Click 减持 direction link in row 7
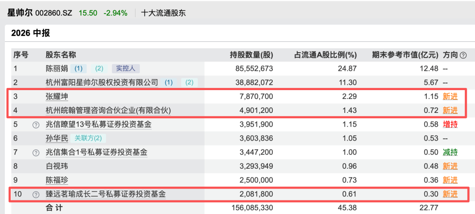 pyautogui.click(x=450, y=152)
